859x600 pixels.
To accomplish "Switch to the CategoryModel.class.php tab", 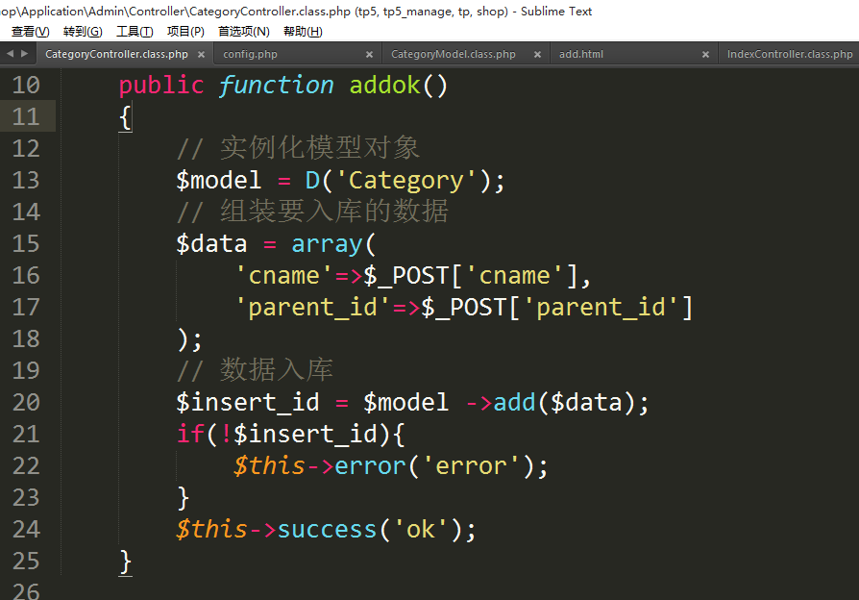I will pos(453,55).
